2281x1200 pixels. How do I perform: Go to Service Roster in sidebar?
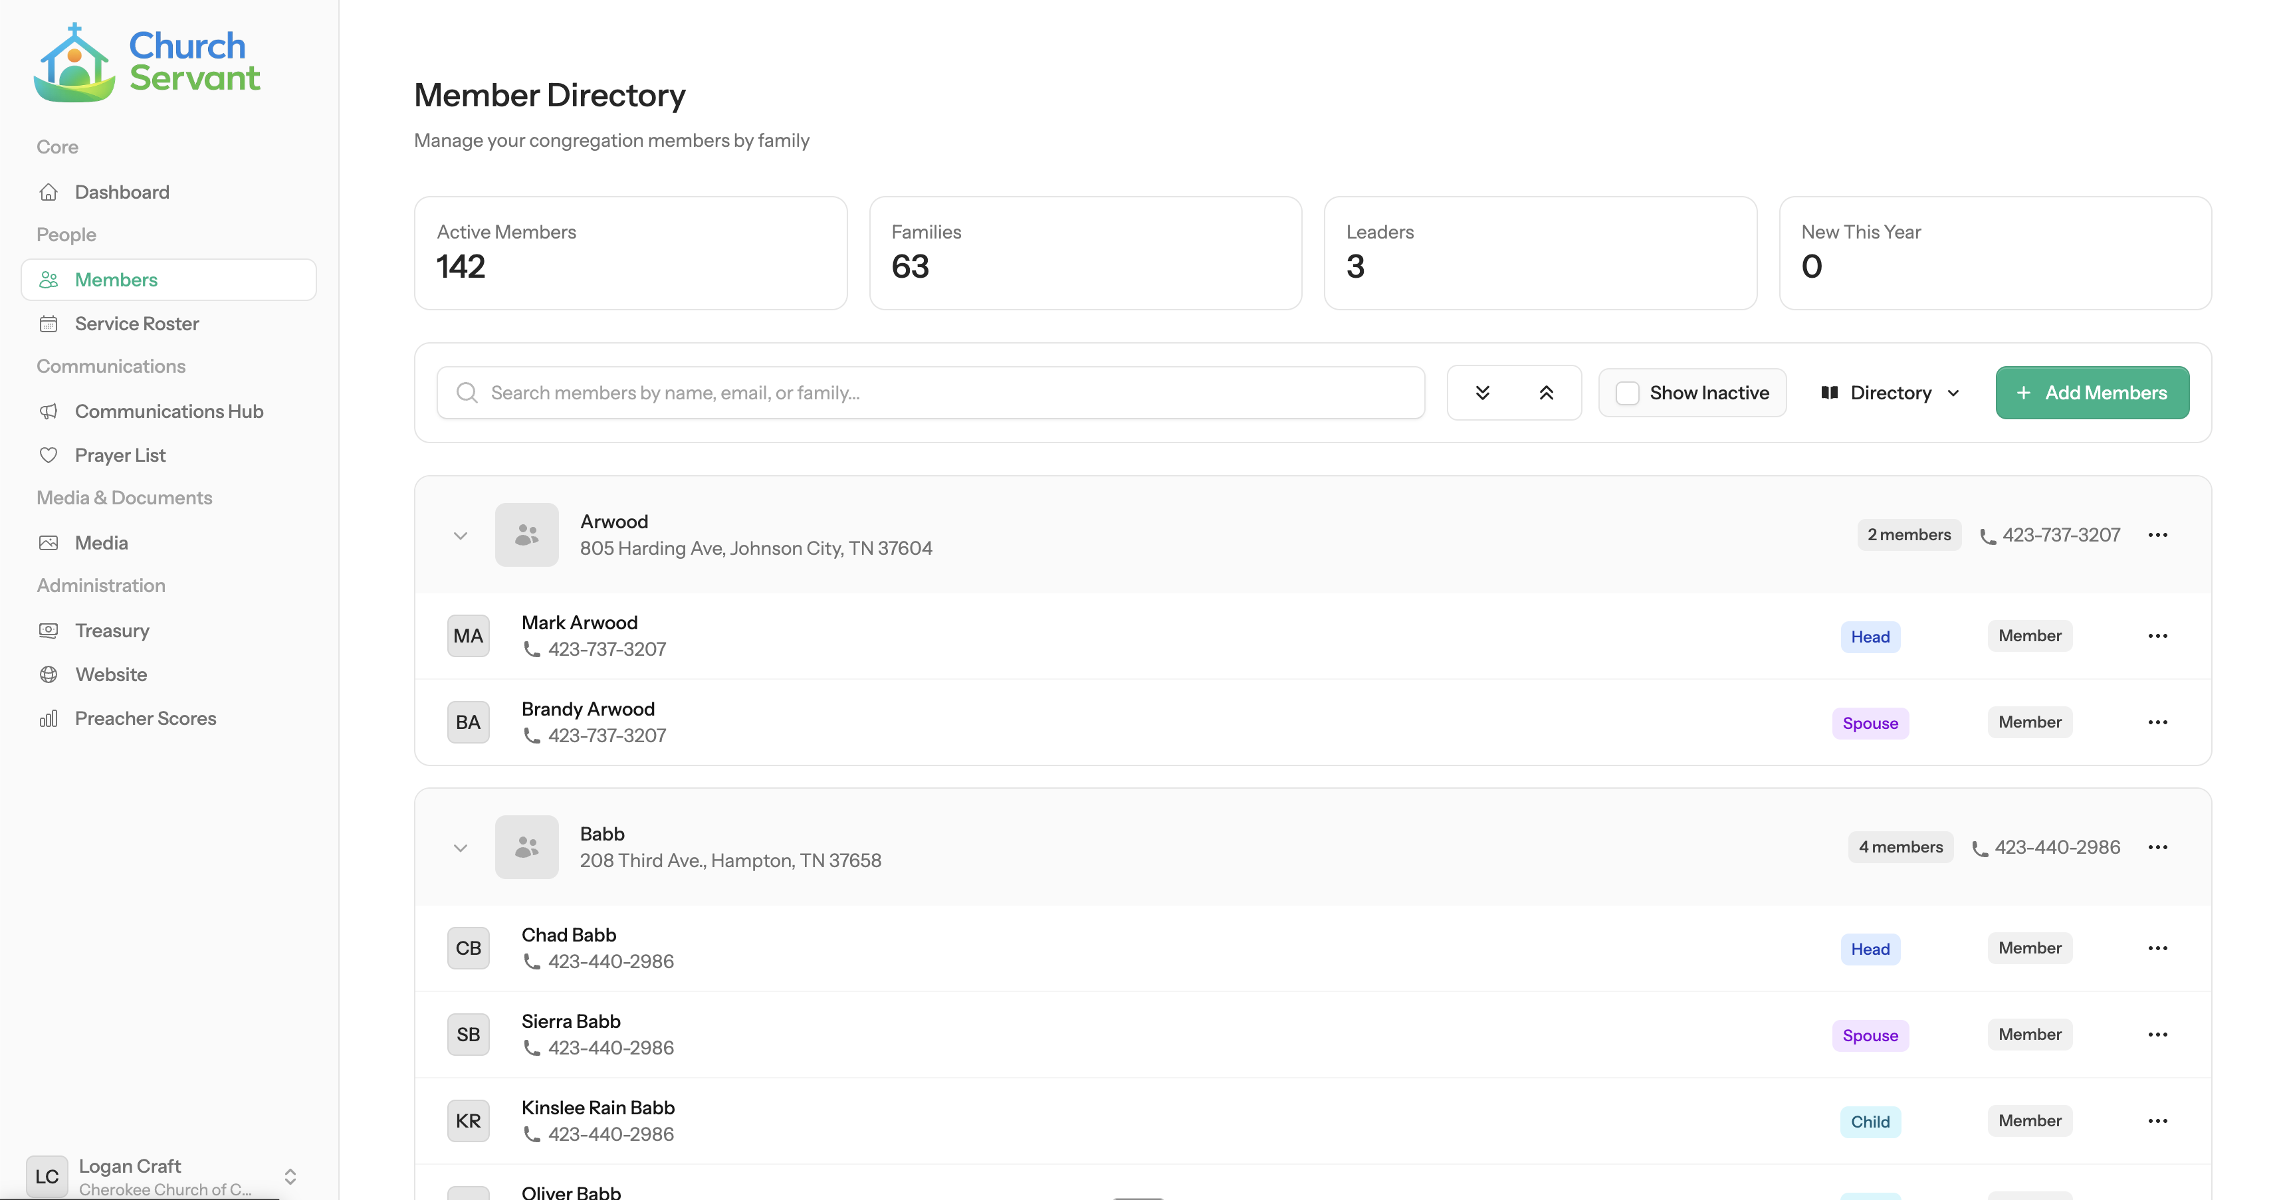pos(136,324)
